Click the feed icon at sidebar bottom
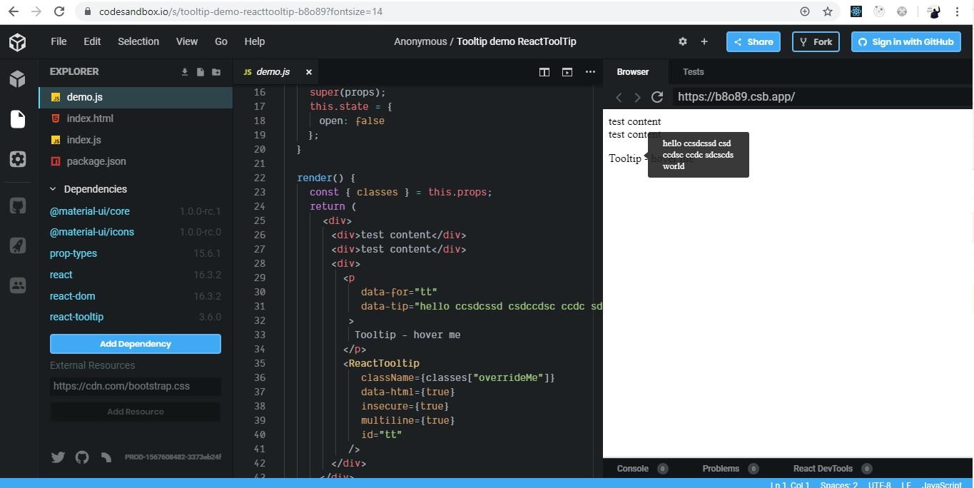Viewport: 974px width, 488px height. tap(106, 457)
